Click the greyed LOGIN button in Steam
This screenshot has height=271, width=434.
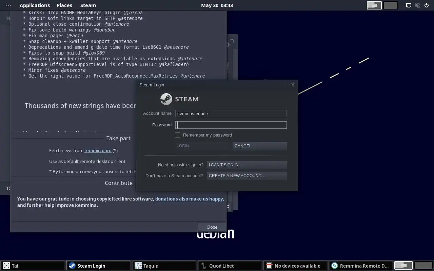click(203, 146)
